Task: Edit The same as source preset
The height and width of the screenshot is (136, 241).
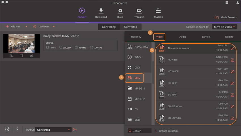Action: tap(232, 48)
